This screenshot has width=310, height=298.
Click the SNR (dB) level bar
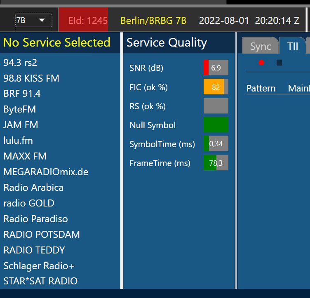click(216, 68)
